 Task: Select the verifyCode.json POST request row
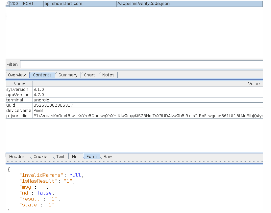[x=134, y=4]
